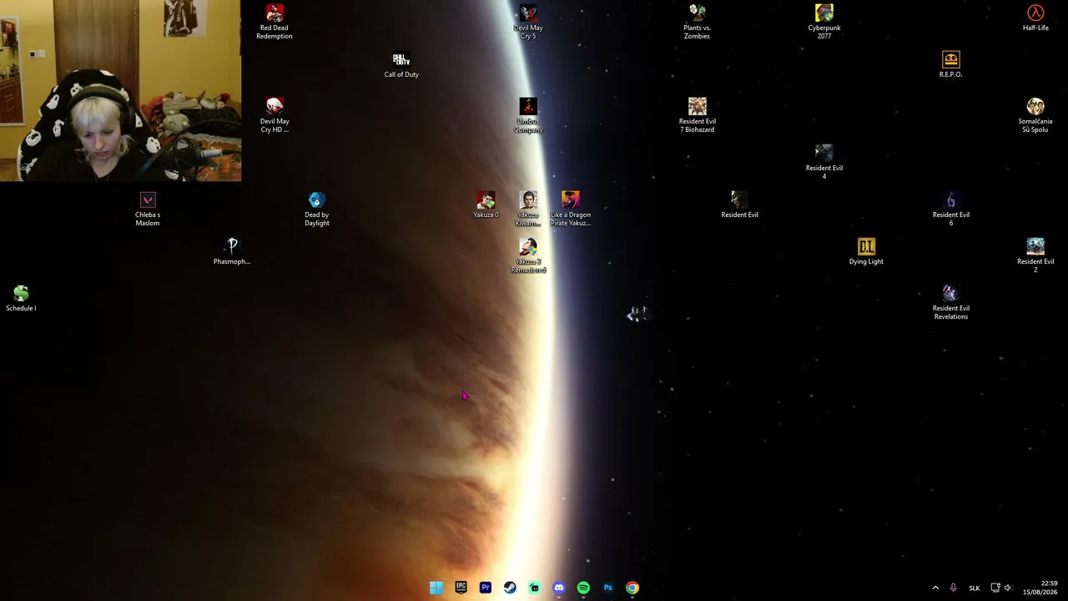
Task: Show hidden system tray icons
Action: tap(935, 588)
